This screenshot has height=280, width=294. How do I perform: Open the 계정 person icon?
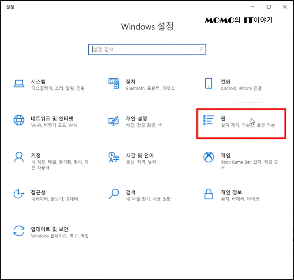coord(19,157)
